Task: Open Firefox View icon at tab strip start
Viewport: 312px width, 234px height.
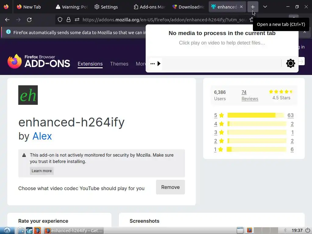Action: 6,7
